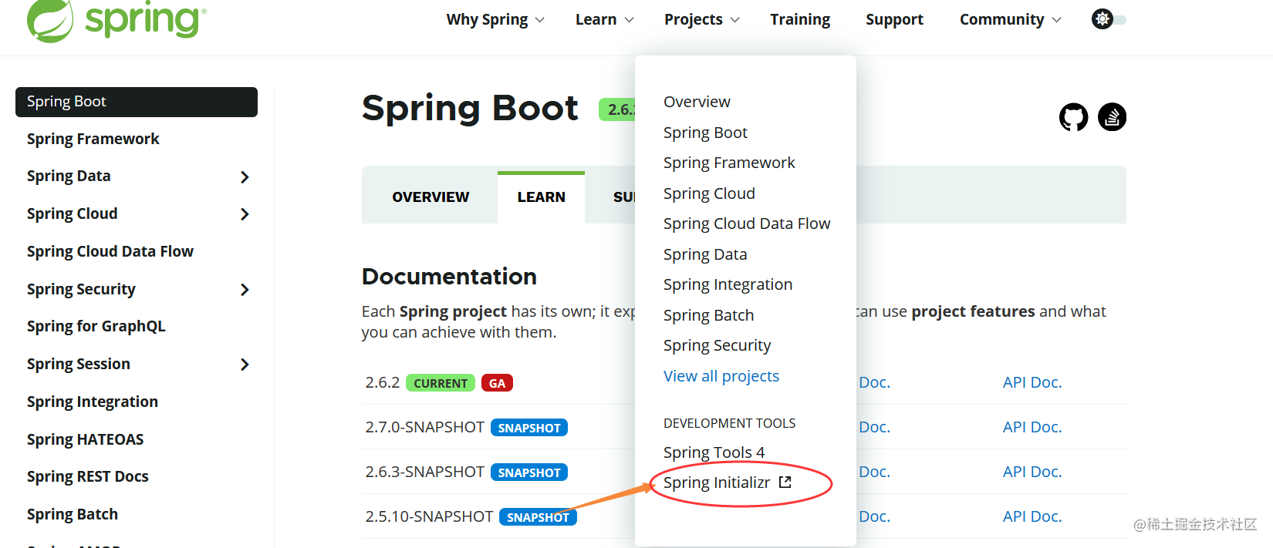Open Spring REST Docs in sidebar

tap(87, 476)
